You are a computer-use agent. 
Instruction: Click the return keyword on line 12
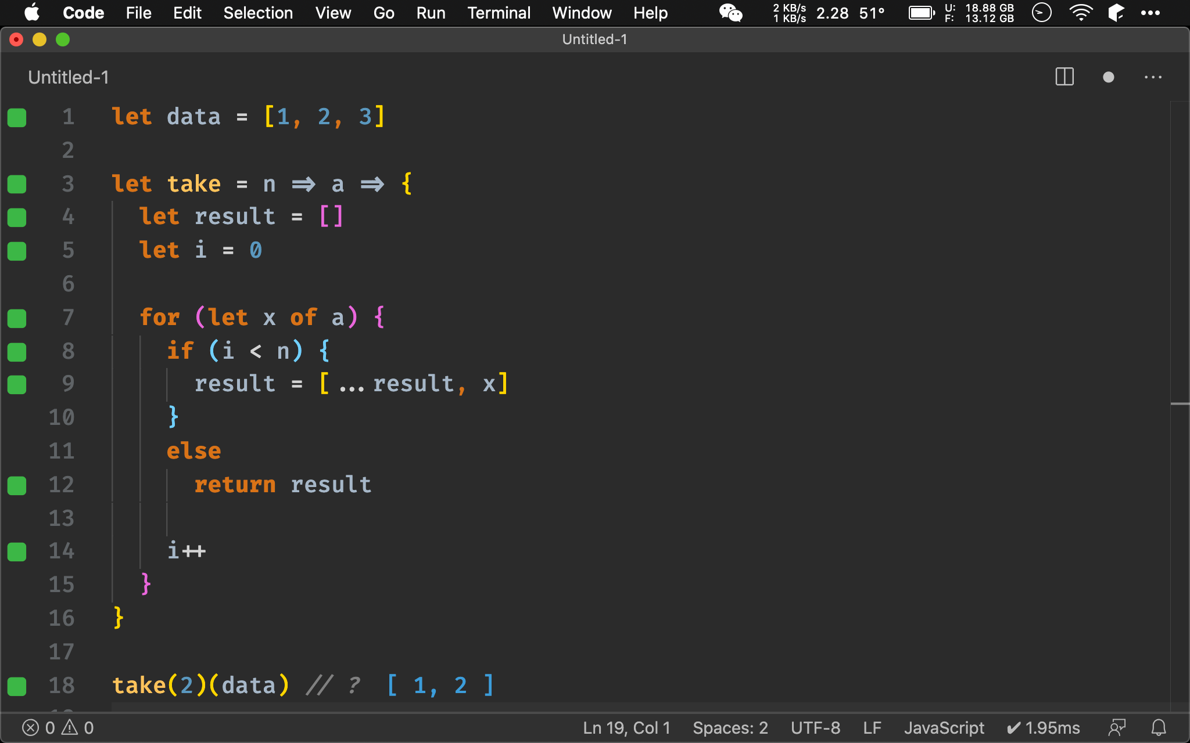tap(235, 485)
